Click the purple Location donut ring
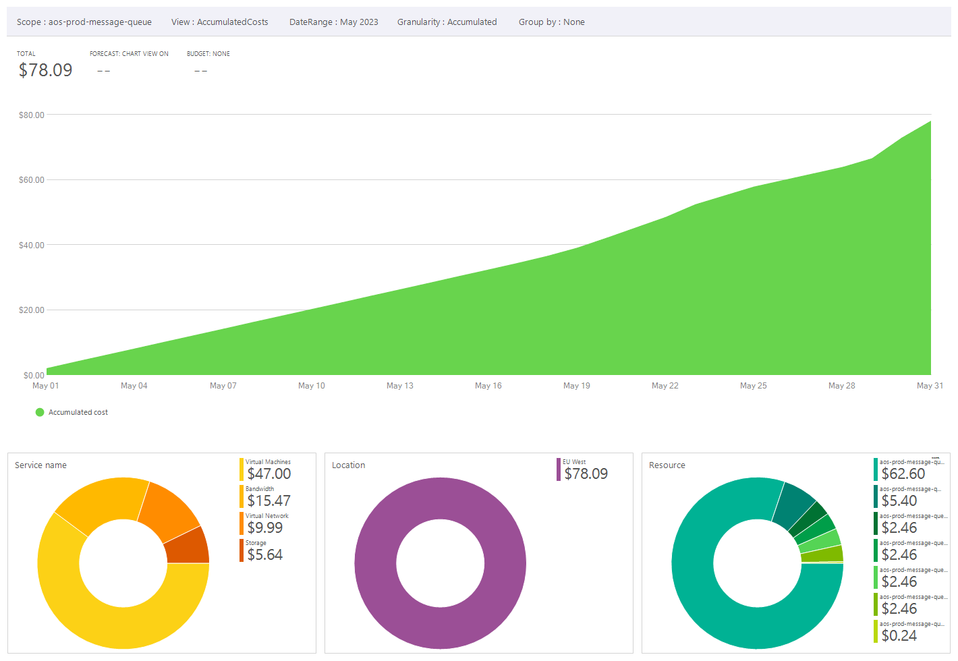This screenshot has width=958, height=661. (374, 563)
